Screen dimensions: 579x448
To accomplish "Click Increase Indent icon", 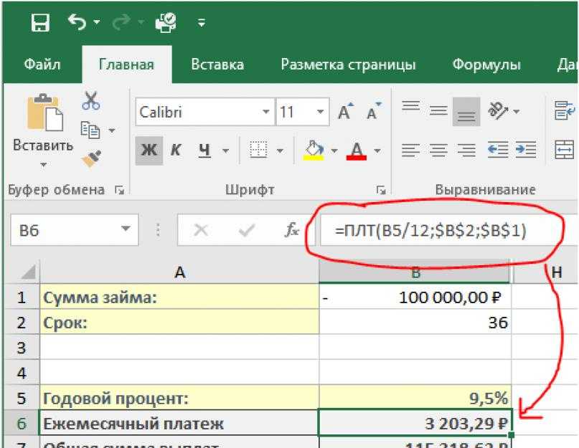I will 525,150.
